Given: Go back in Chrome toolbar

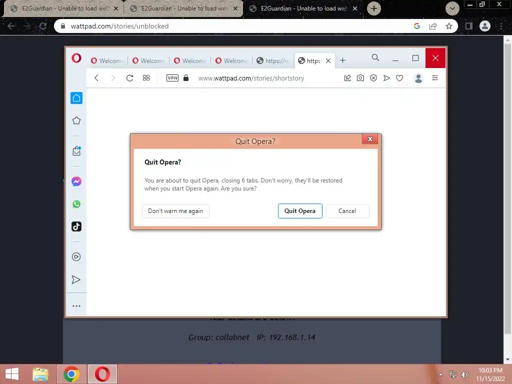Looking at the screenshot, I should point(11,26).
